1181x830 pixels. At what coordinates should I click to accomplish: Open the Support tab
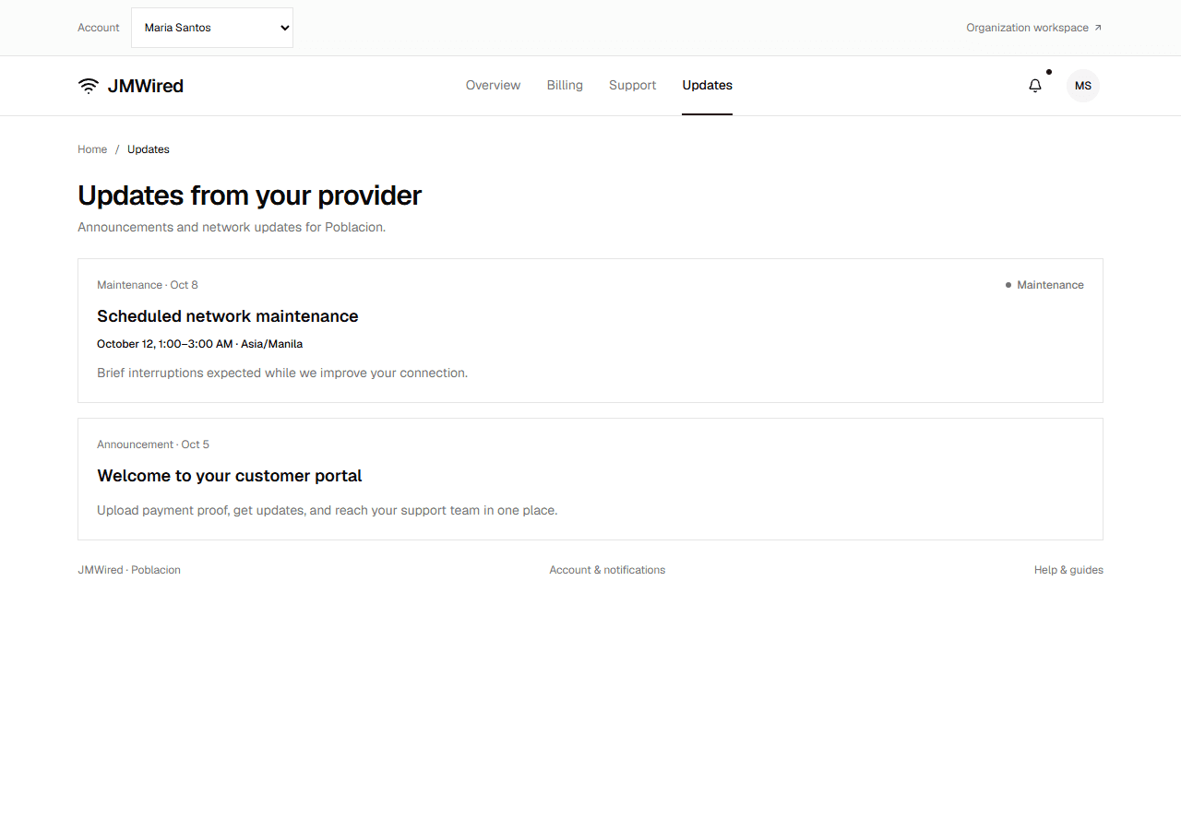[x=633, y=85]
